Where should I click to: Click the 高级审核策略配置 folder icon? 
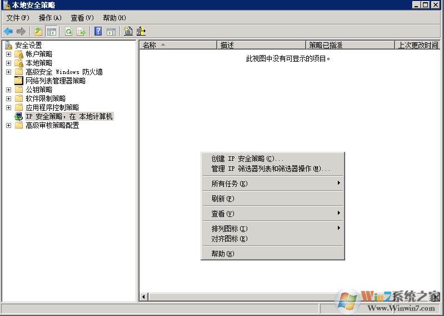pos(19,125)
